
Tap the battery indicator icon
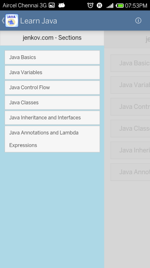pyautogui.click(x=120, y=5)
